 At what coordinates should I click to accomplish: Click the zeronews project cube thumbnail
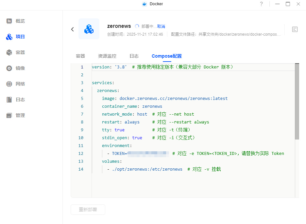[x=89, y=29]
